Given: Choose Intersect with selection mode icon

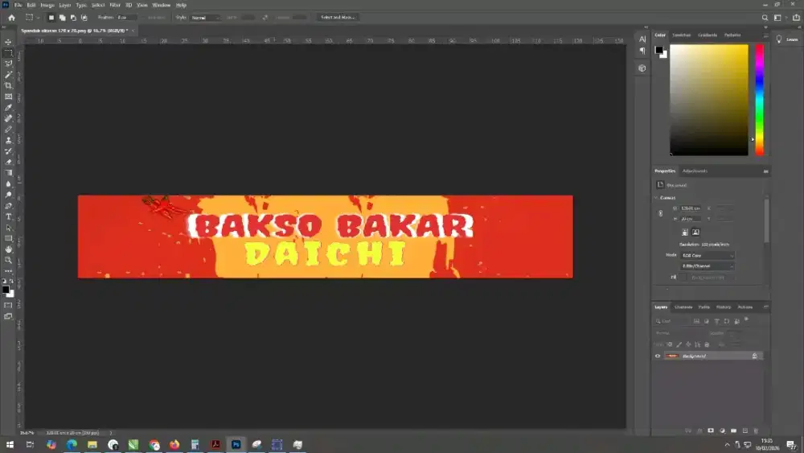Looking at the screenshot, I should pyautogui.click(x=84, y=18).
